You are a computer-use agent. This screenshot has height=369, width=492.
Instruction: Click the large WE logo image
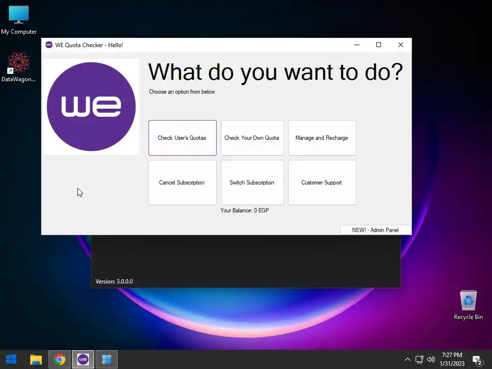91,107
